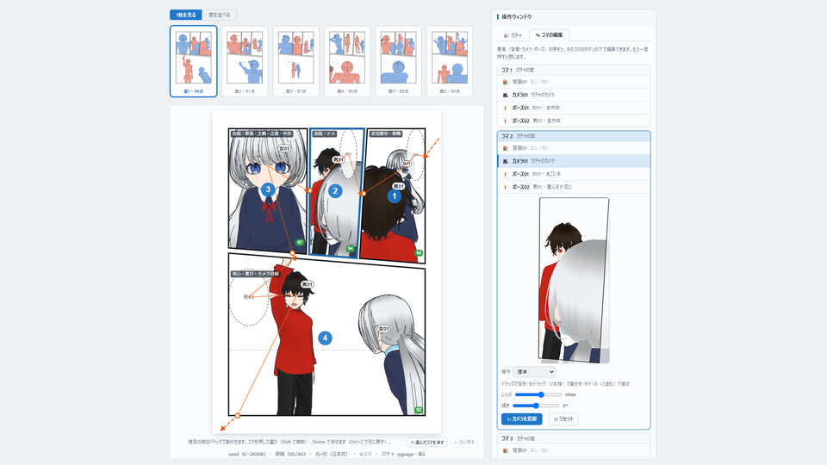Click camera icon of コマ2 カメラ01
Screen dimensions: 827x465
[506, 161]
